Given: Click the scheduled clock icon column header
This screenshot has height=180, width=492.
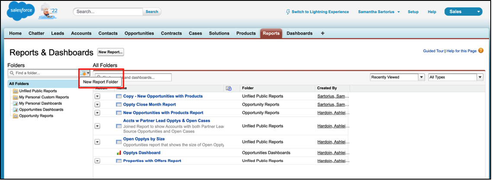Looking at the screenshot, I should click(x=229, y=88).
